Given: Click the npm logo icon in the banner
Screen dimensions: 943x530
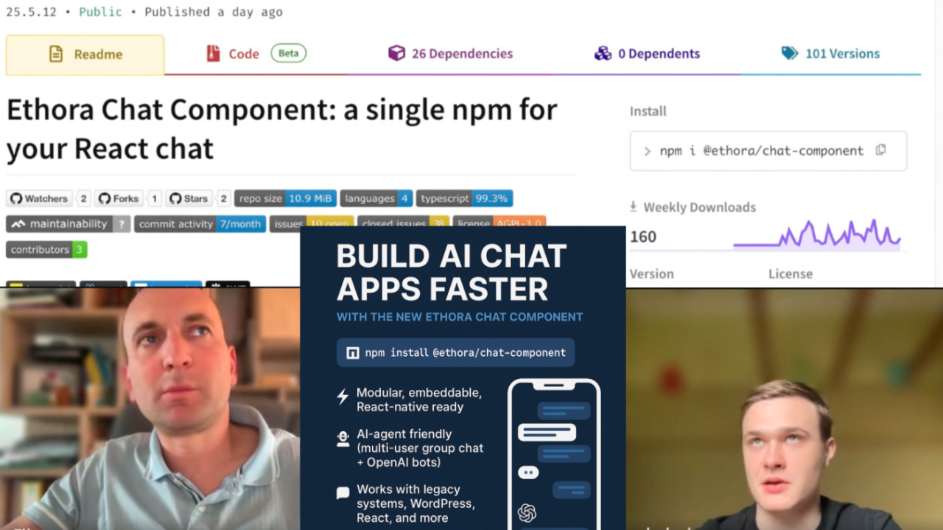Looking at the screenshot, I should click(x=352, y=353).
